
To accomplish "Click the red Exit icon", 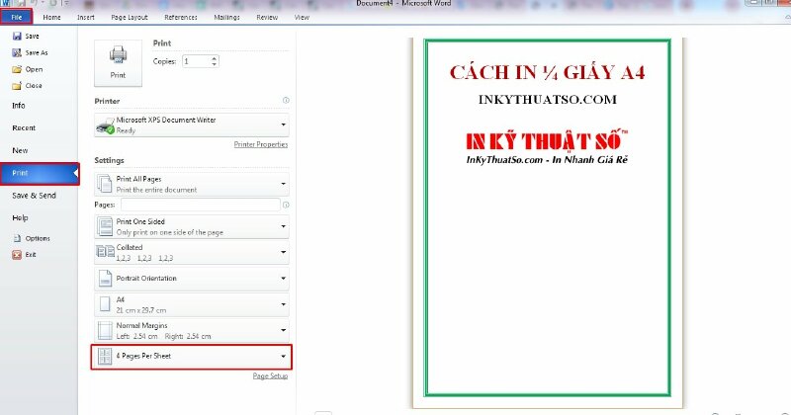I will click(x=17, y=255).
